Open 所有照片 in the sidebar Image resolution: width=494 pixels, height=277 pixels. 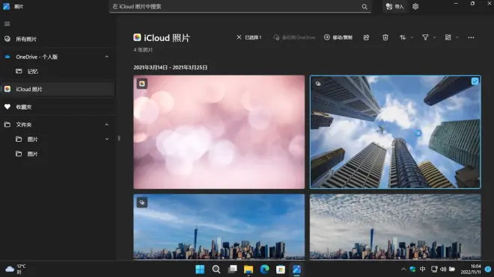pos(58,39)
